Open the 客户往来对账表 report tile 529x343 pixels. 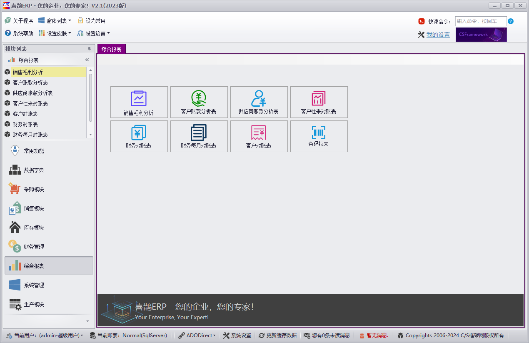pos(319,102)
